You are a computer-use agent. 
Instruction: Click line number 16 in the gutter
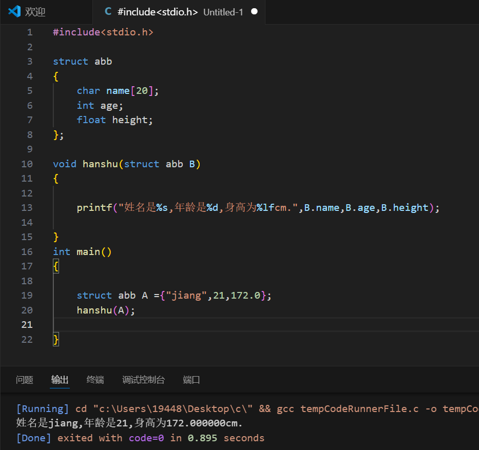(x=27, y=252)
